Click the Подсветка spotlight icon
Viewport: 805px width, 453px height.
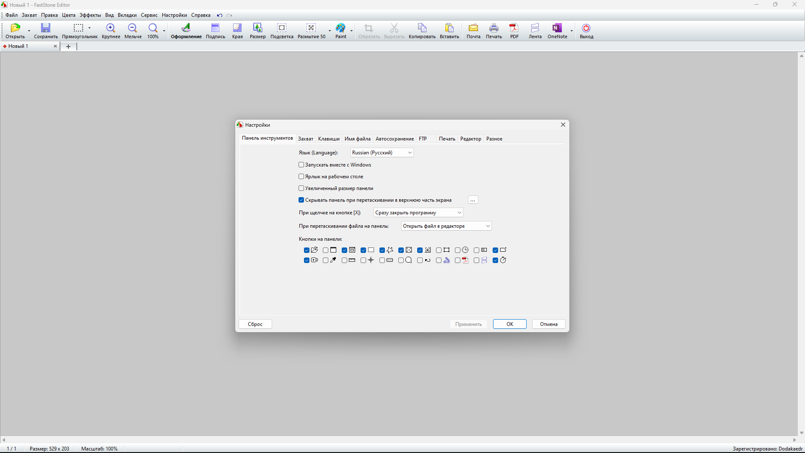pos(282,28)
